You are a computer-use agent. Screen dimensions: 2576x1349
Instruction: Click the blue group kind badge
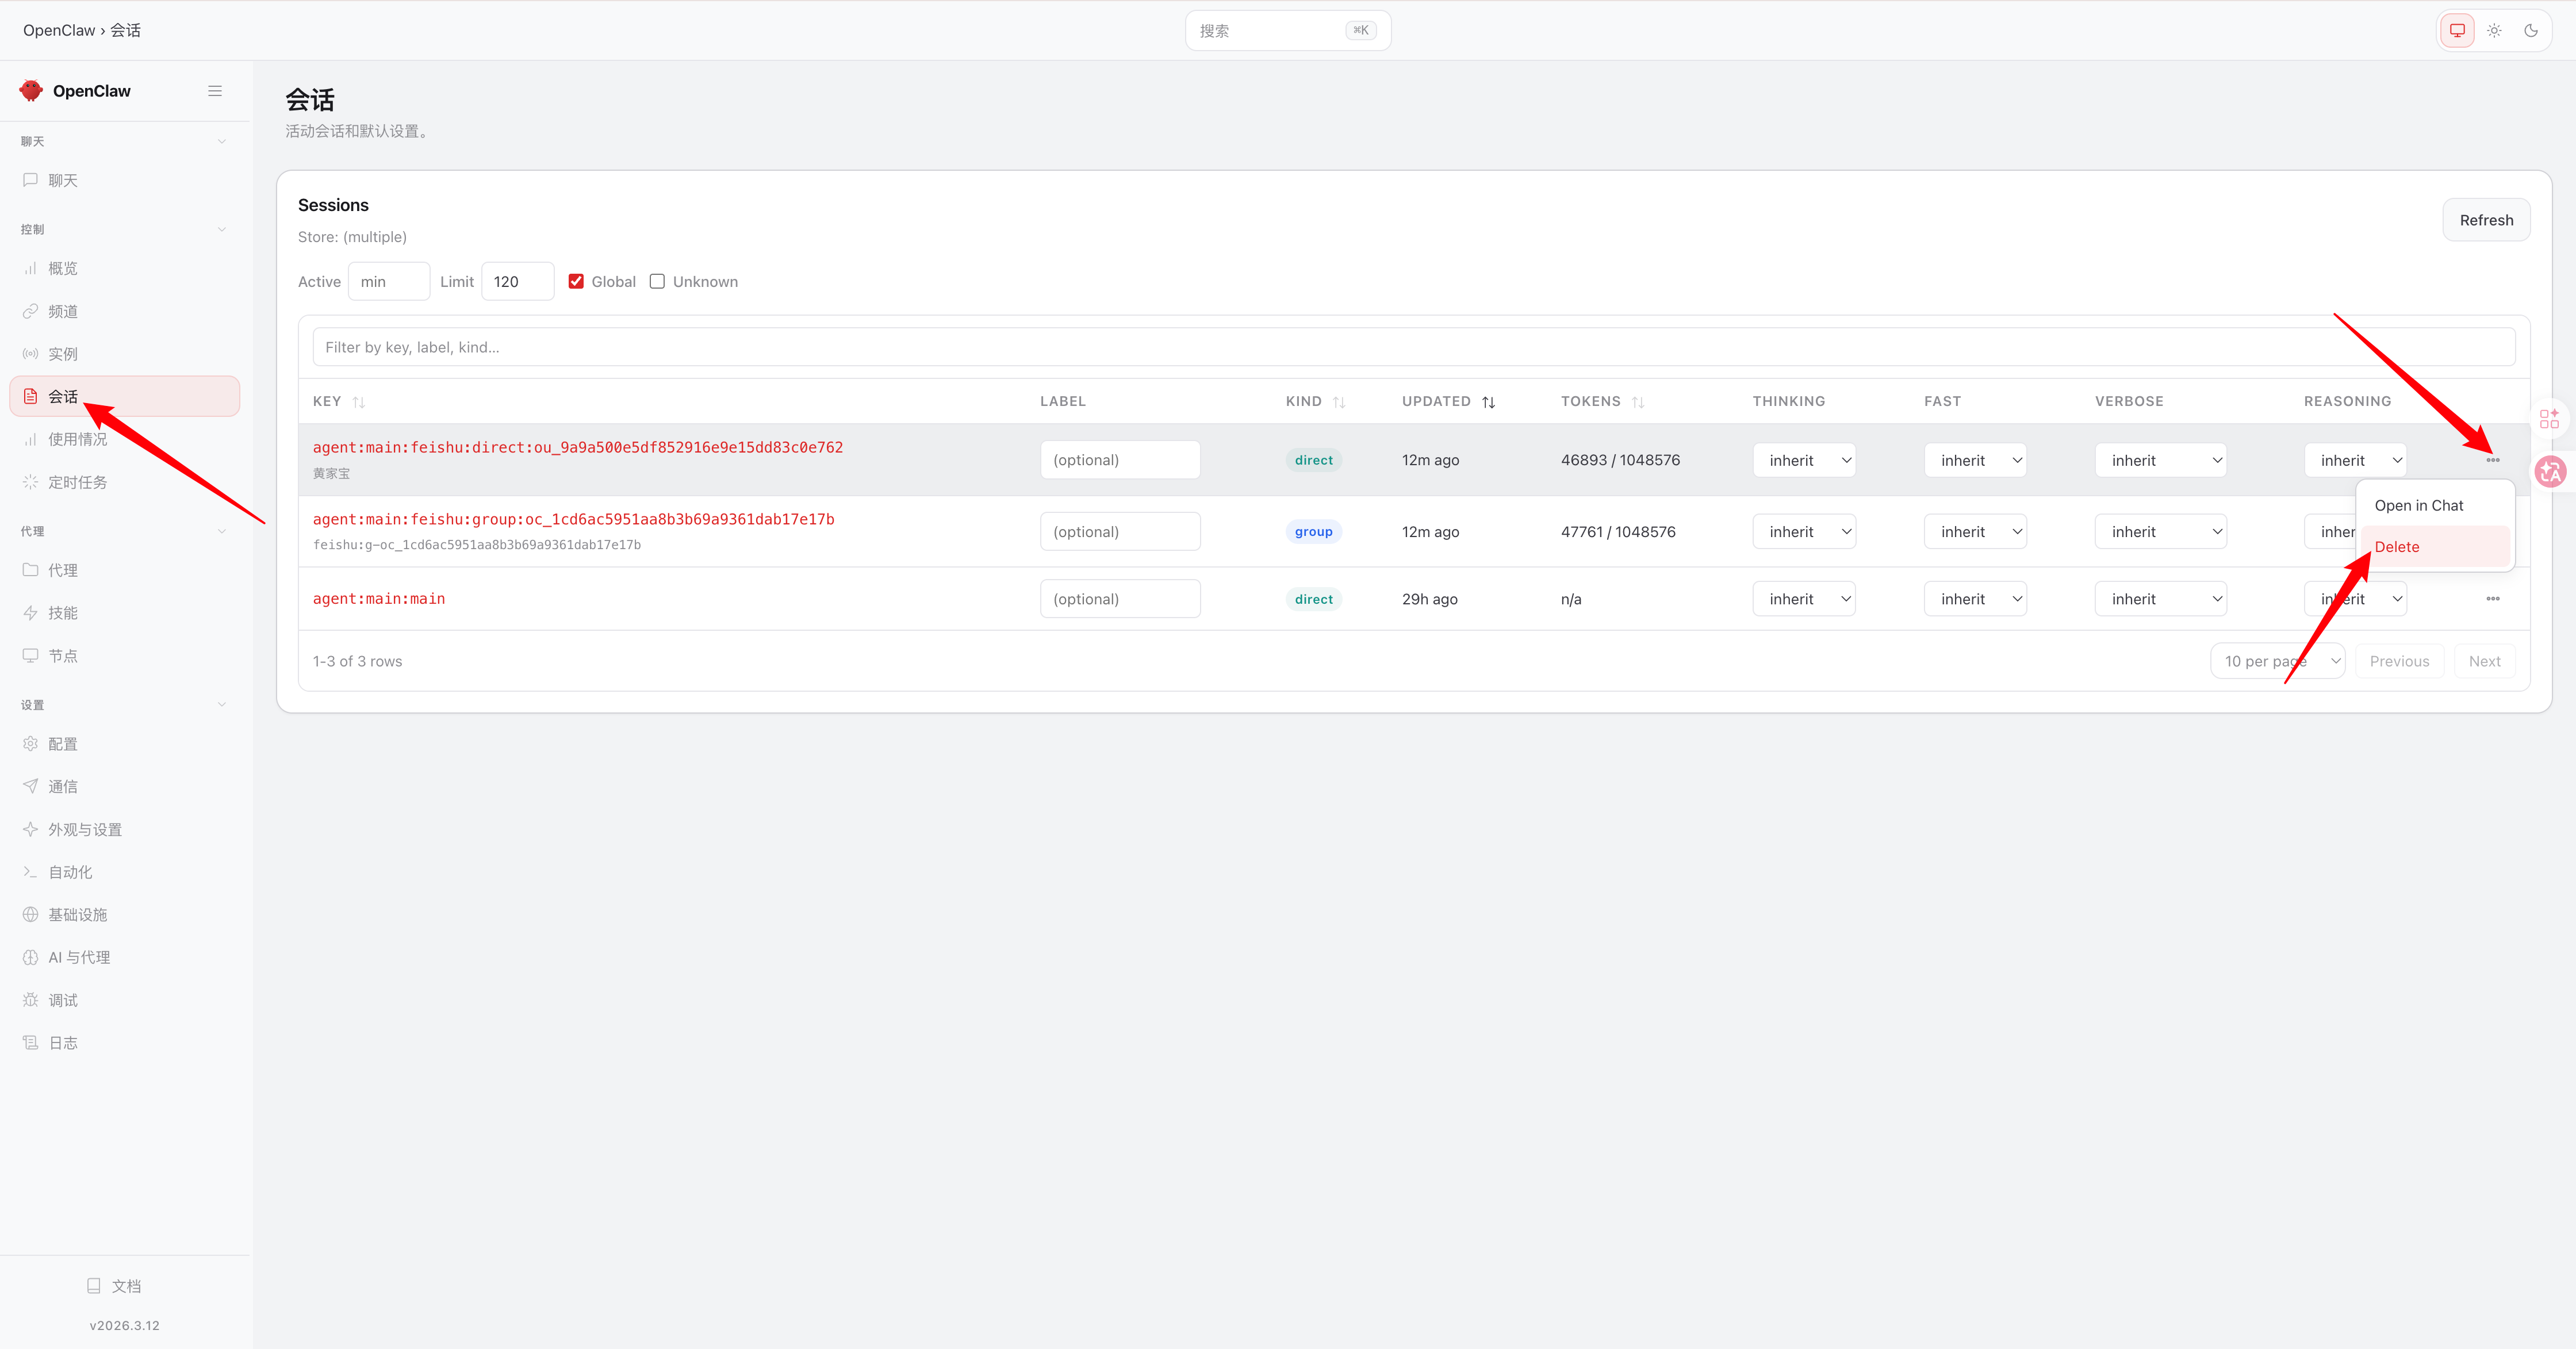[1313, 532]
